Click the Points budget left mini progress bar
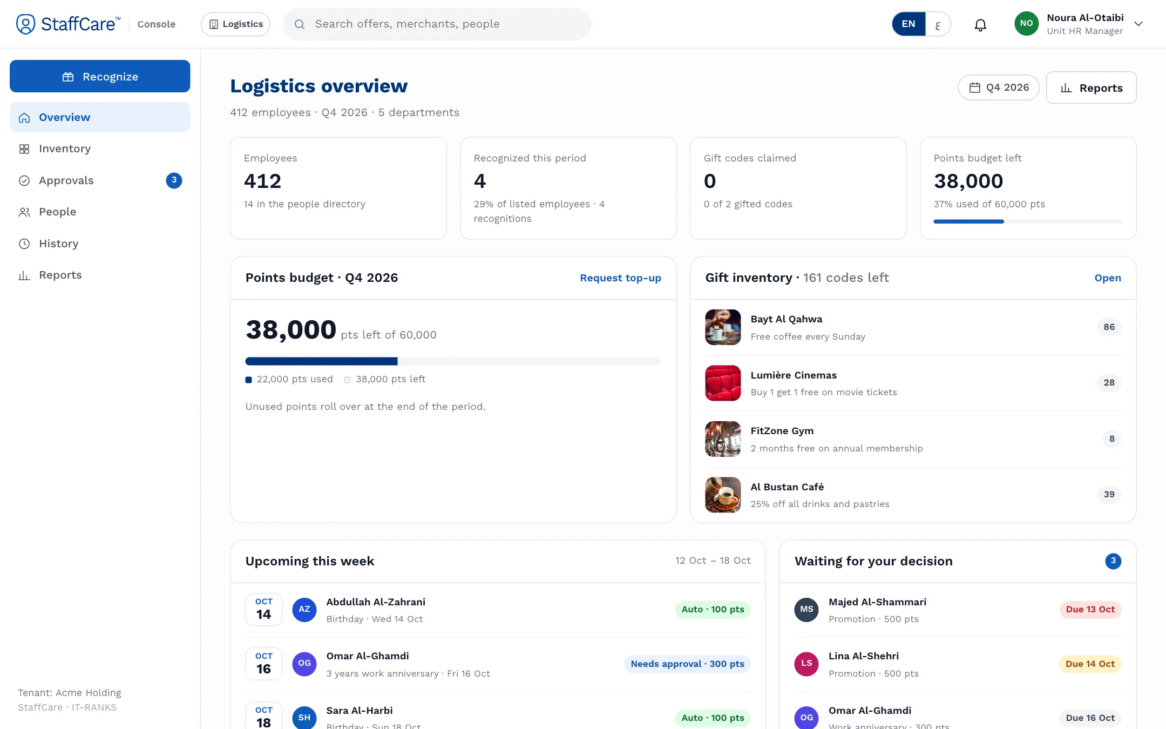1166x729 pixels. [x=1028, y=221]
